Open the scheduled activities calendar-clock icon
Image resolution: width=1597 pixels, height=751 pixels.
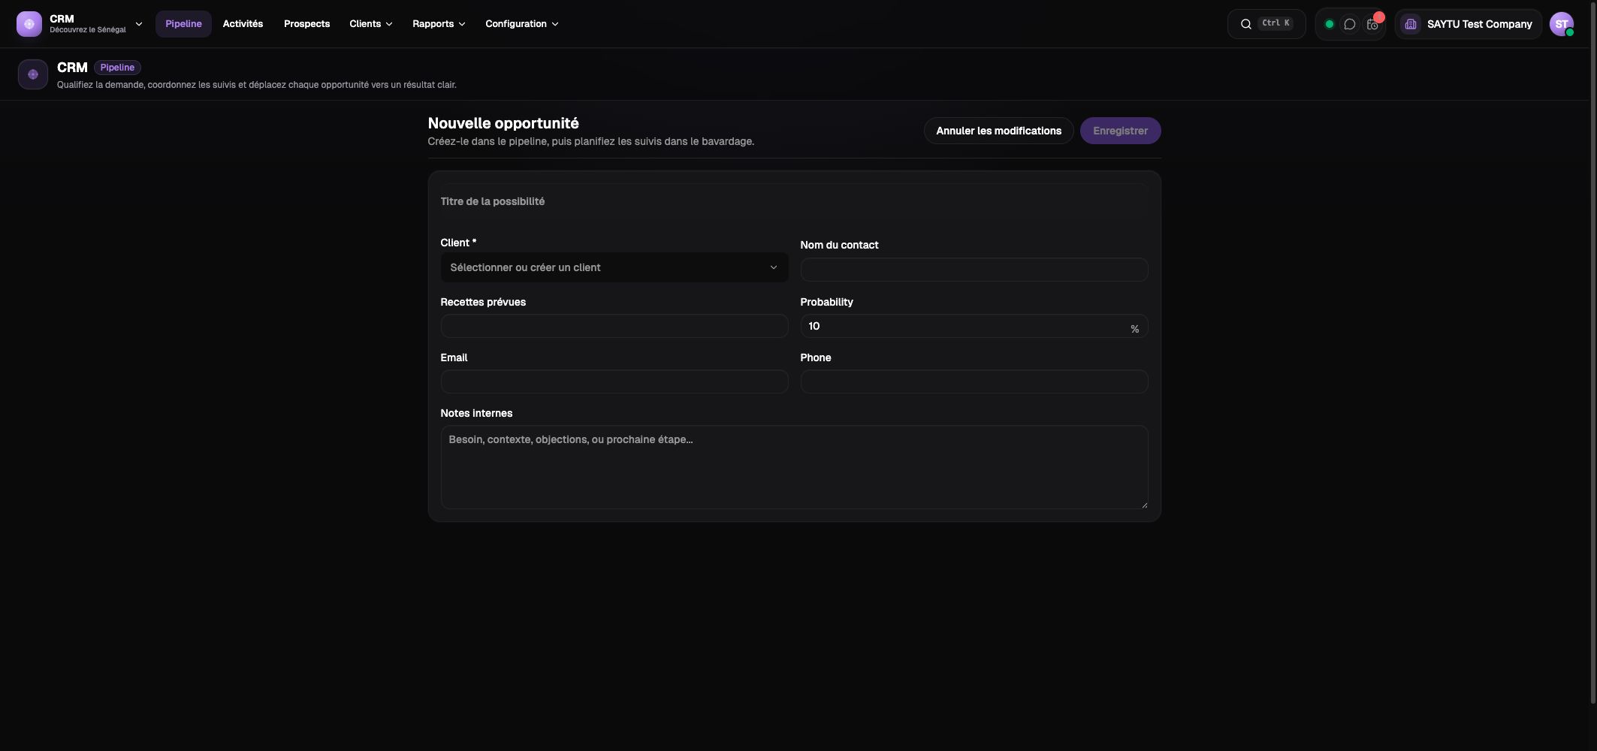(1372, 24)
